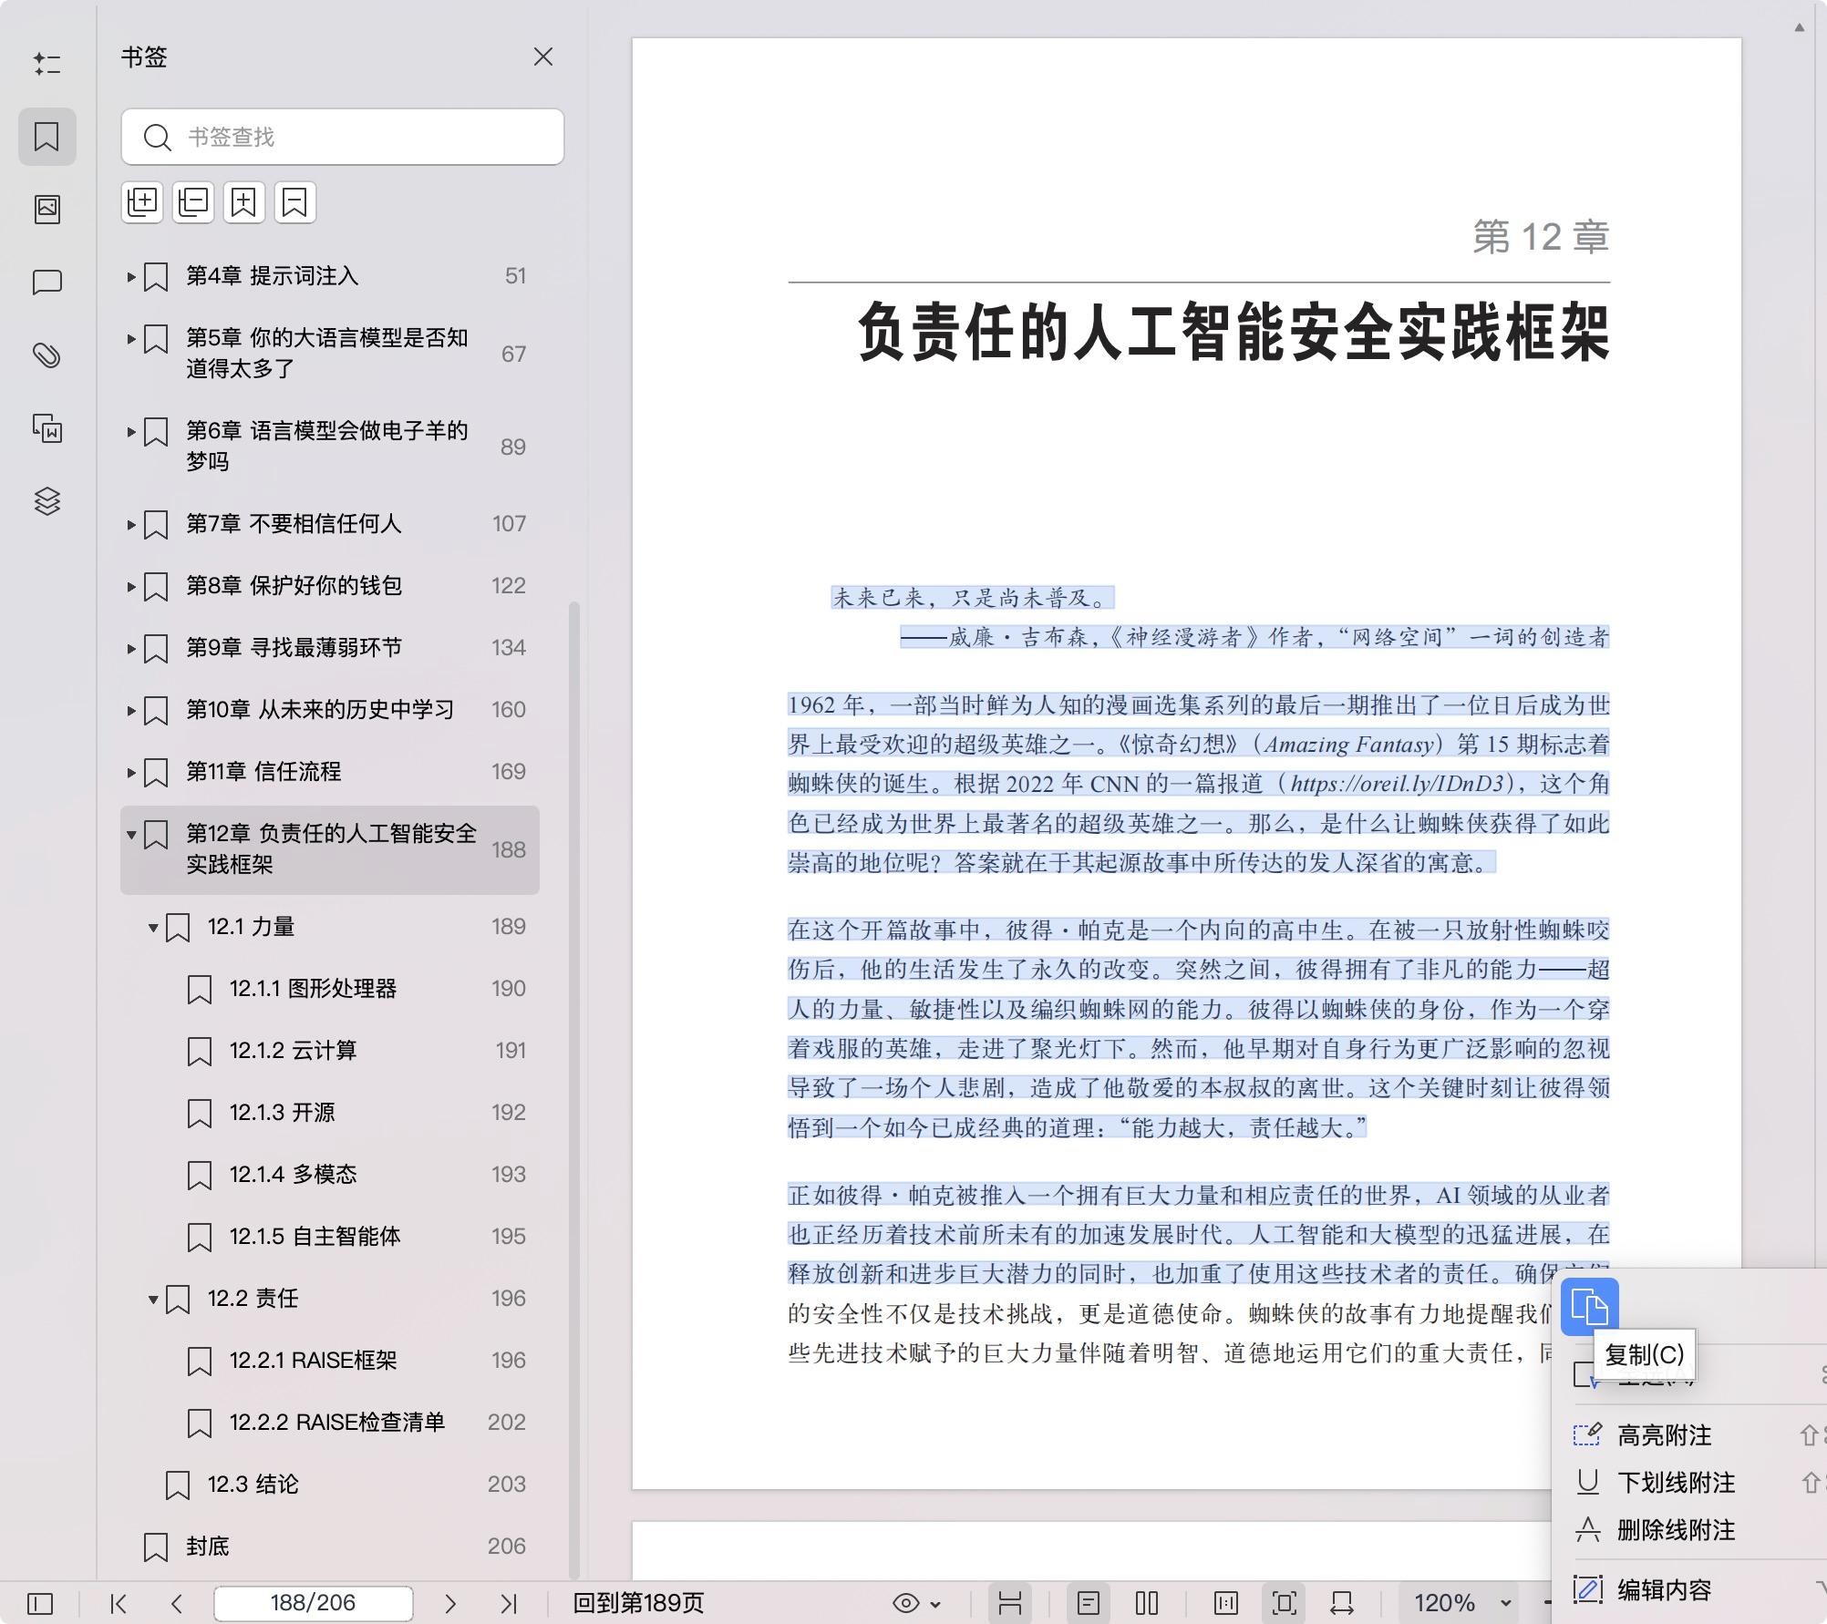Collapse the 第12章 bookmark tree

click(x=131, y=835)
